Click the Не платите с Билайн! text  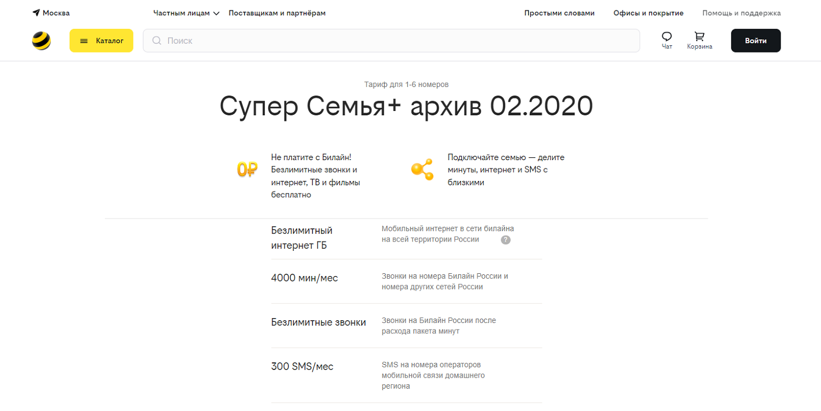(316, 176)
